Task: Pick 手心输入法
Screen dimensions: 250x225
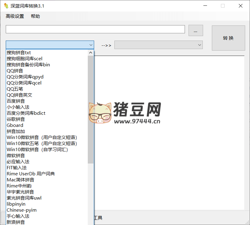Action: (x=47, y=217)
